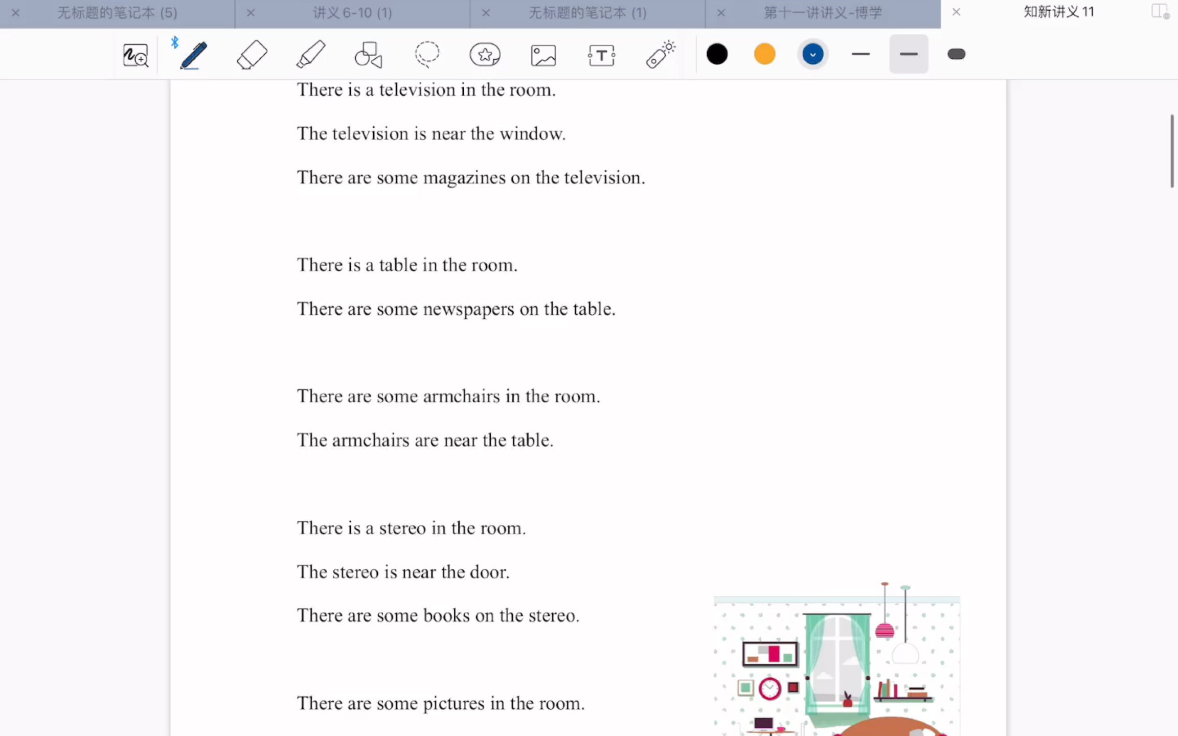Tap the line "There are some armchairs in the room."

(448, 397)
